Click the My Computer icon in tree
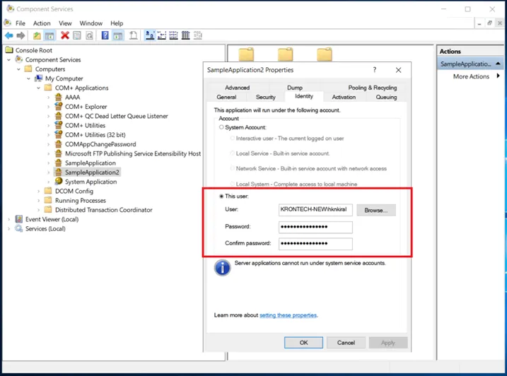 39,78
